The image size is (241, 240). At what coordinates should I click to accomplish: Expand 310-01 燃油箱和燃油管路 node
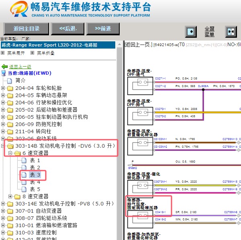[3, 225]
